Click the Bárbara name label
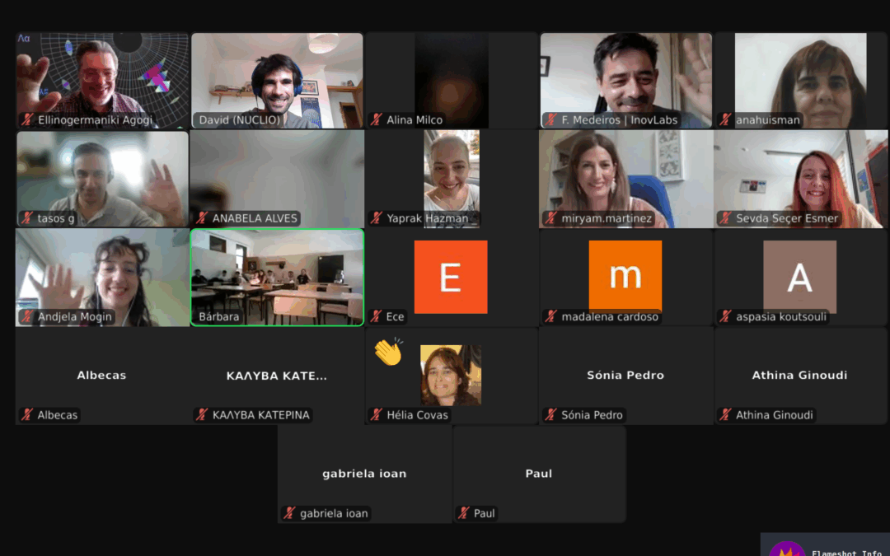Viewport: 890px width, 556px height. tap(218, 316)
